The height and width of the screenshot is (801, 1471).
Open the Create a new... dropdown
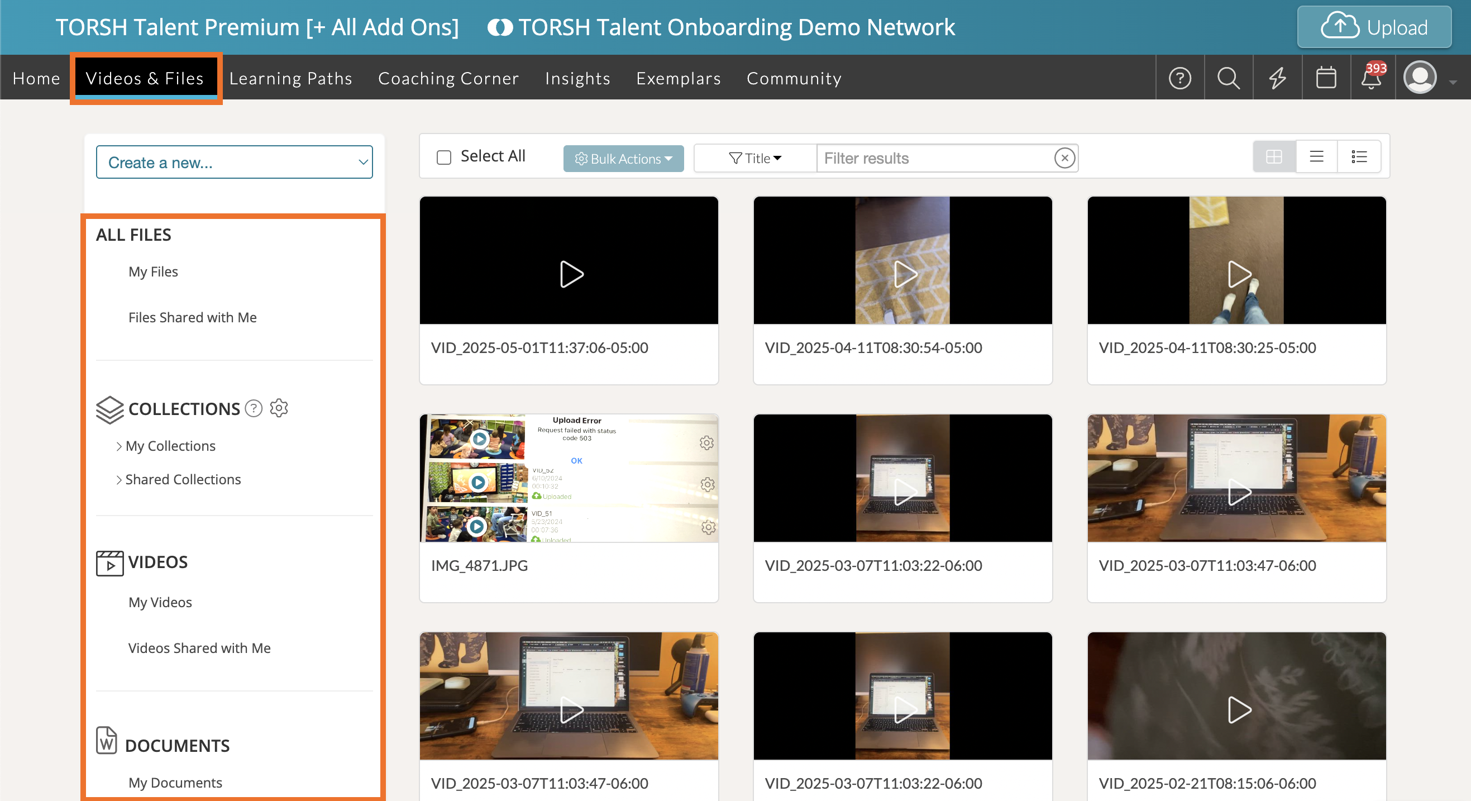click(x=234, y=162)
